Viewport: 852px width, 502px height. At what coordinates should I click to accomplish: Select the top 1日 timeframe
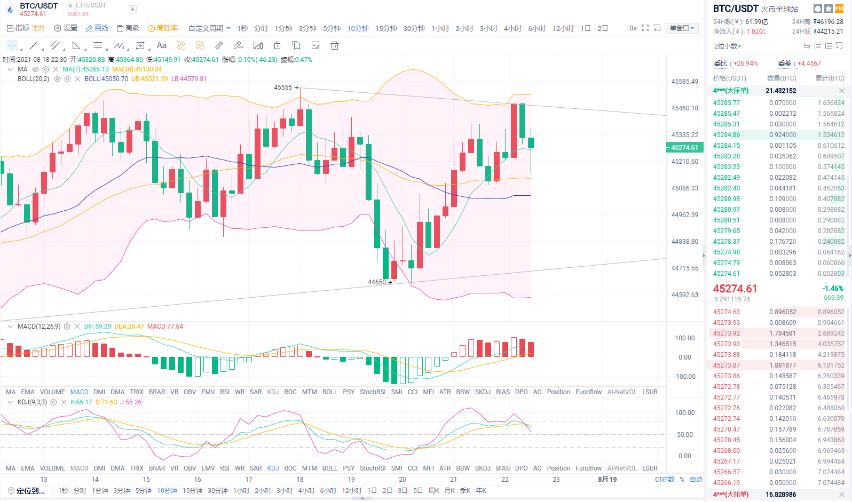[586, 28]
